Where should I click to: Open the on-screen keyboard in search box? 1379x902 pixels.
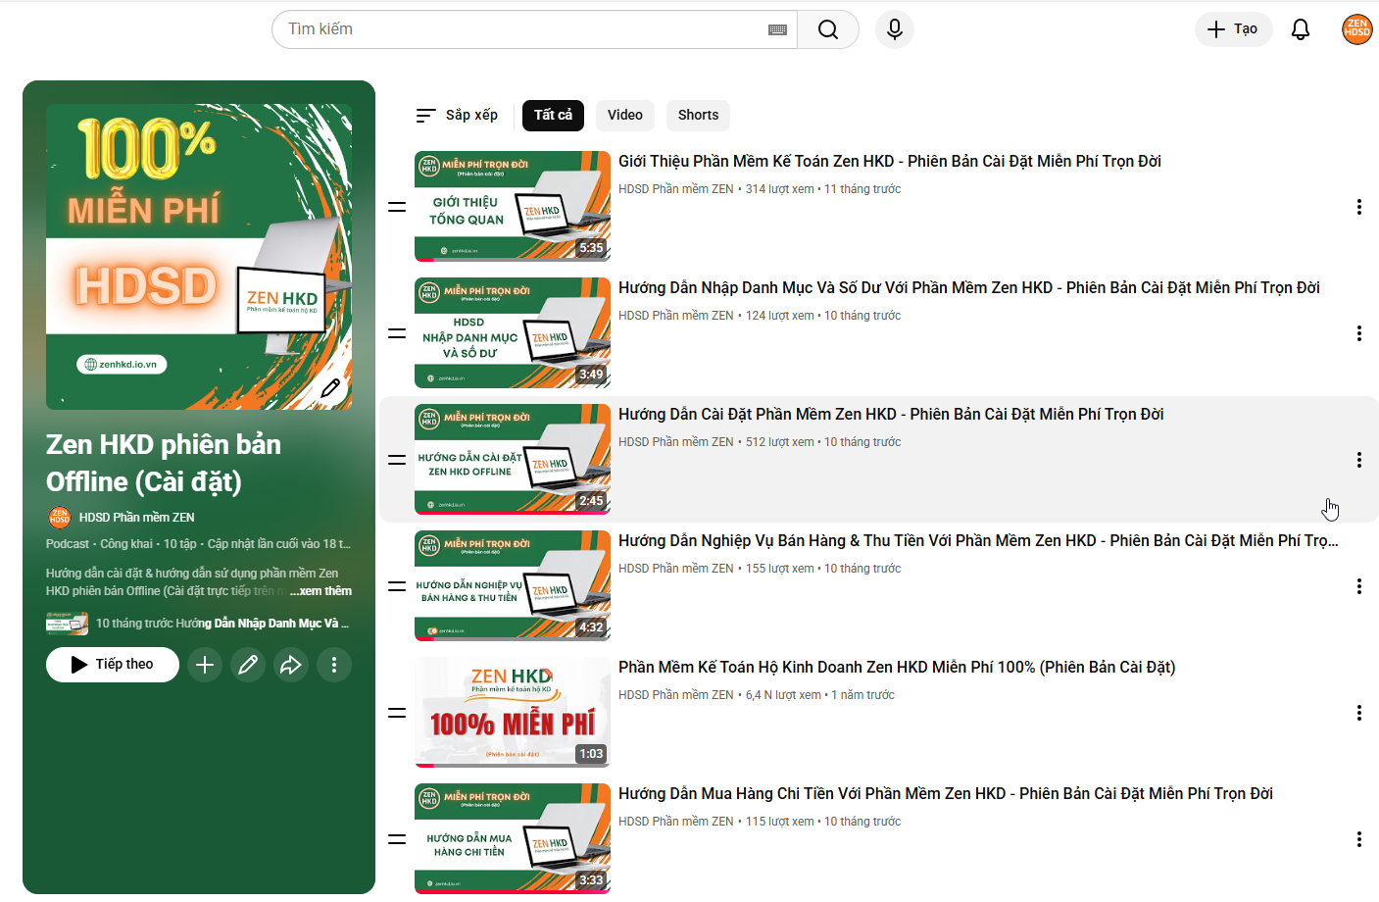[777, 30]
